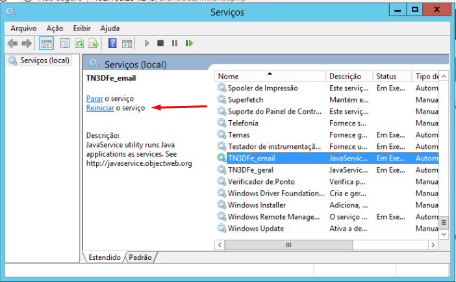The width and height of the screenshot is (456, 282).
Task: Open the Properties toolbar icon
Action: tap(64, 44)
